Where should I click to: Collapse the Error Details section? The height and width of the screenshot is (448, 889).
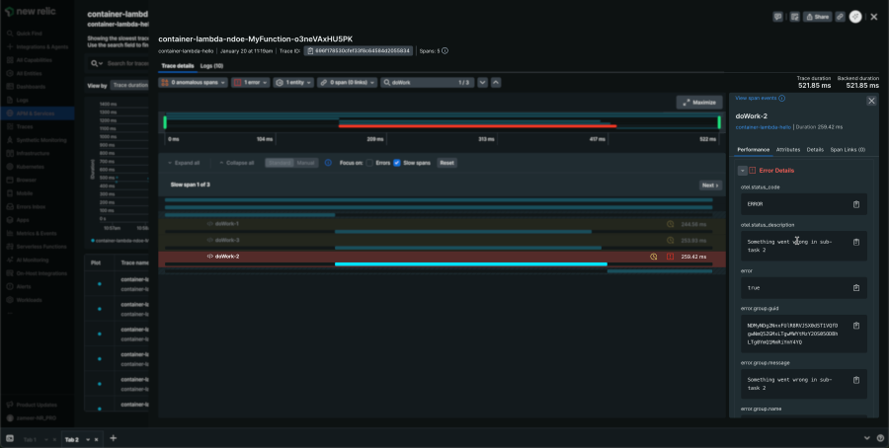742,171
